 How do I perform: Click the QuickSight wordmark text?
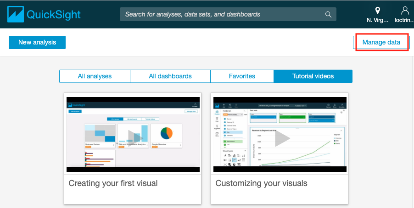coord(54,15)
